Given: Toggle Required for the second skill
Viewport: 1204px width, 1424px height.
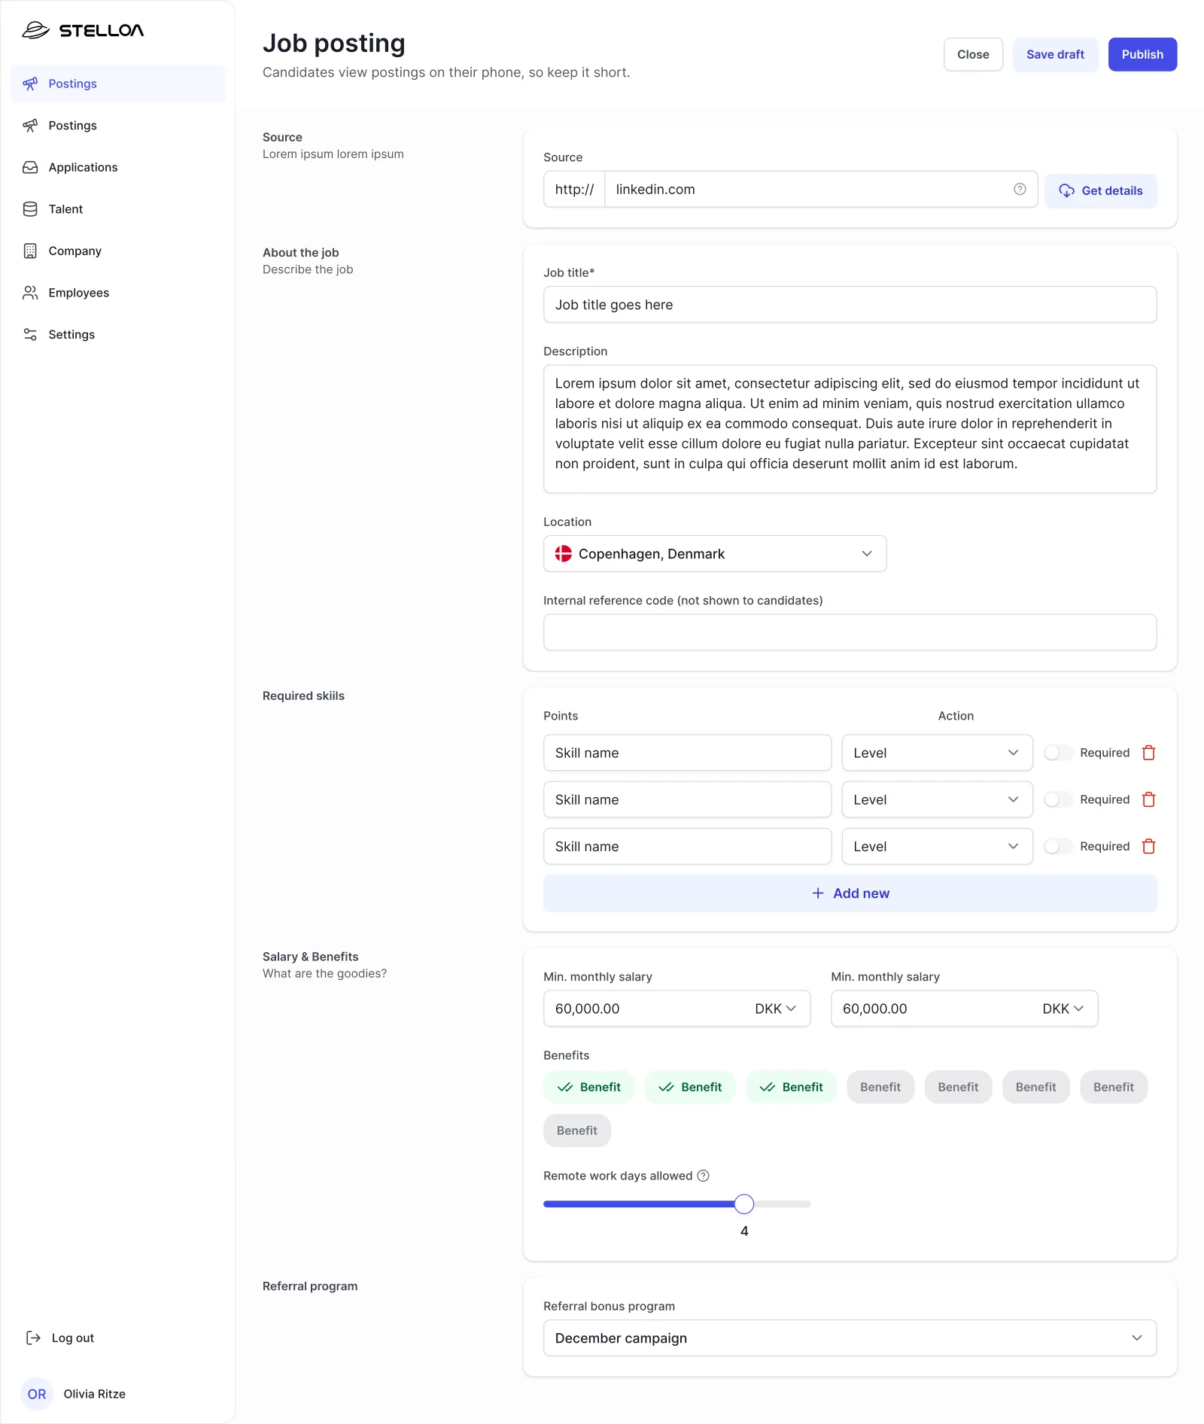Looking at the screenshot, I should coord(1060,799).
